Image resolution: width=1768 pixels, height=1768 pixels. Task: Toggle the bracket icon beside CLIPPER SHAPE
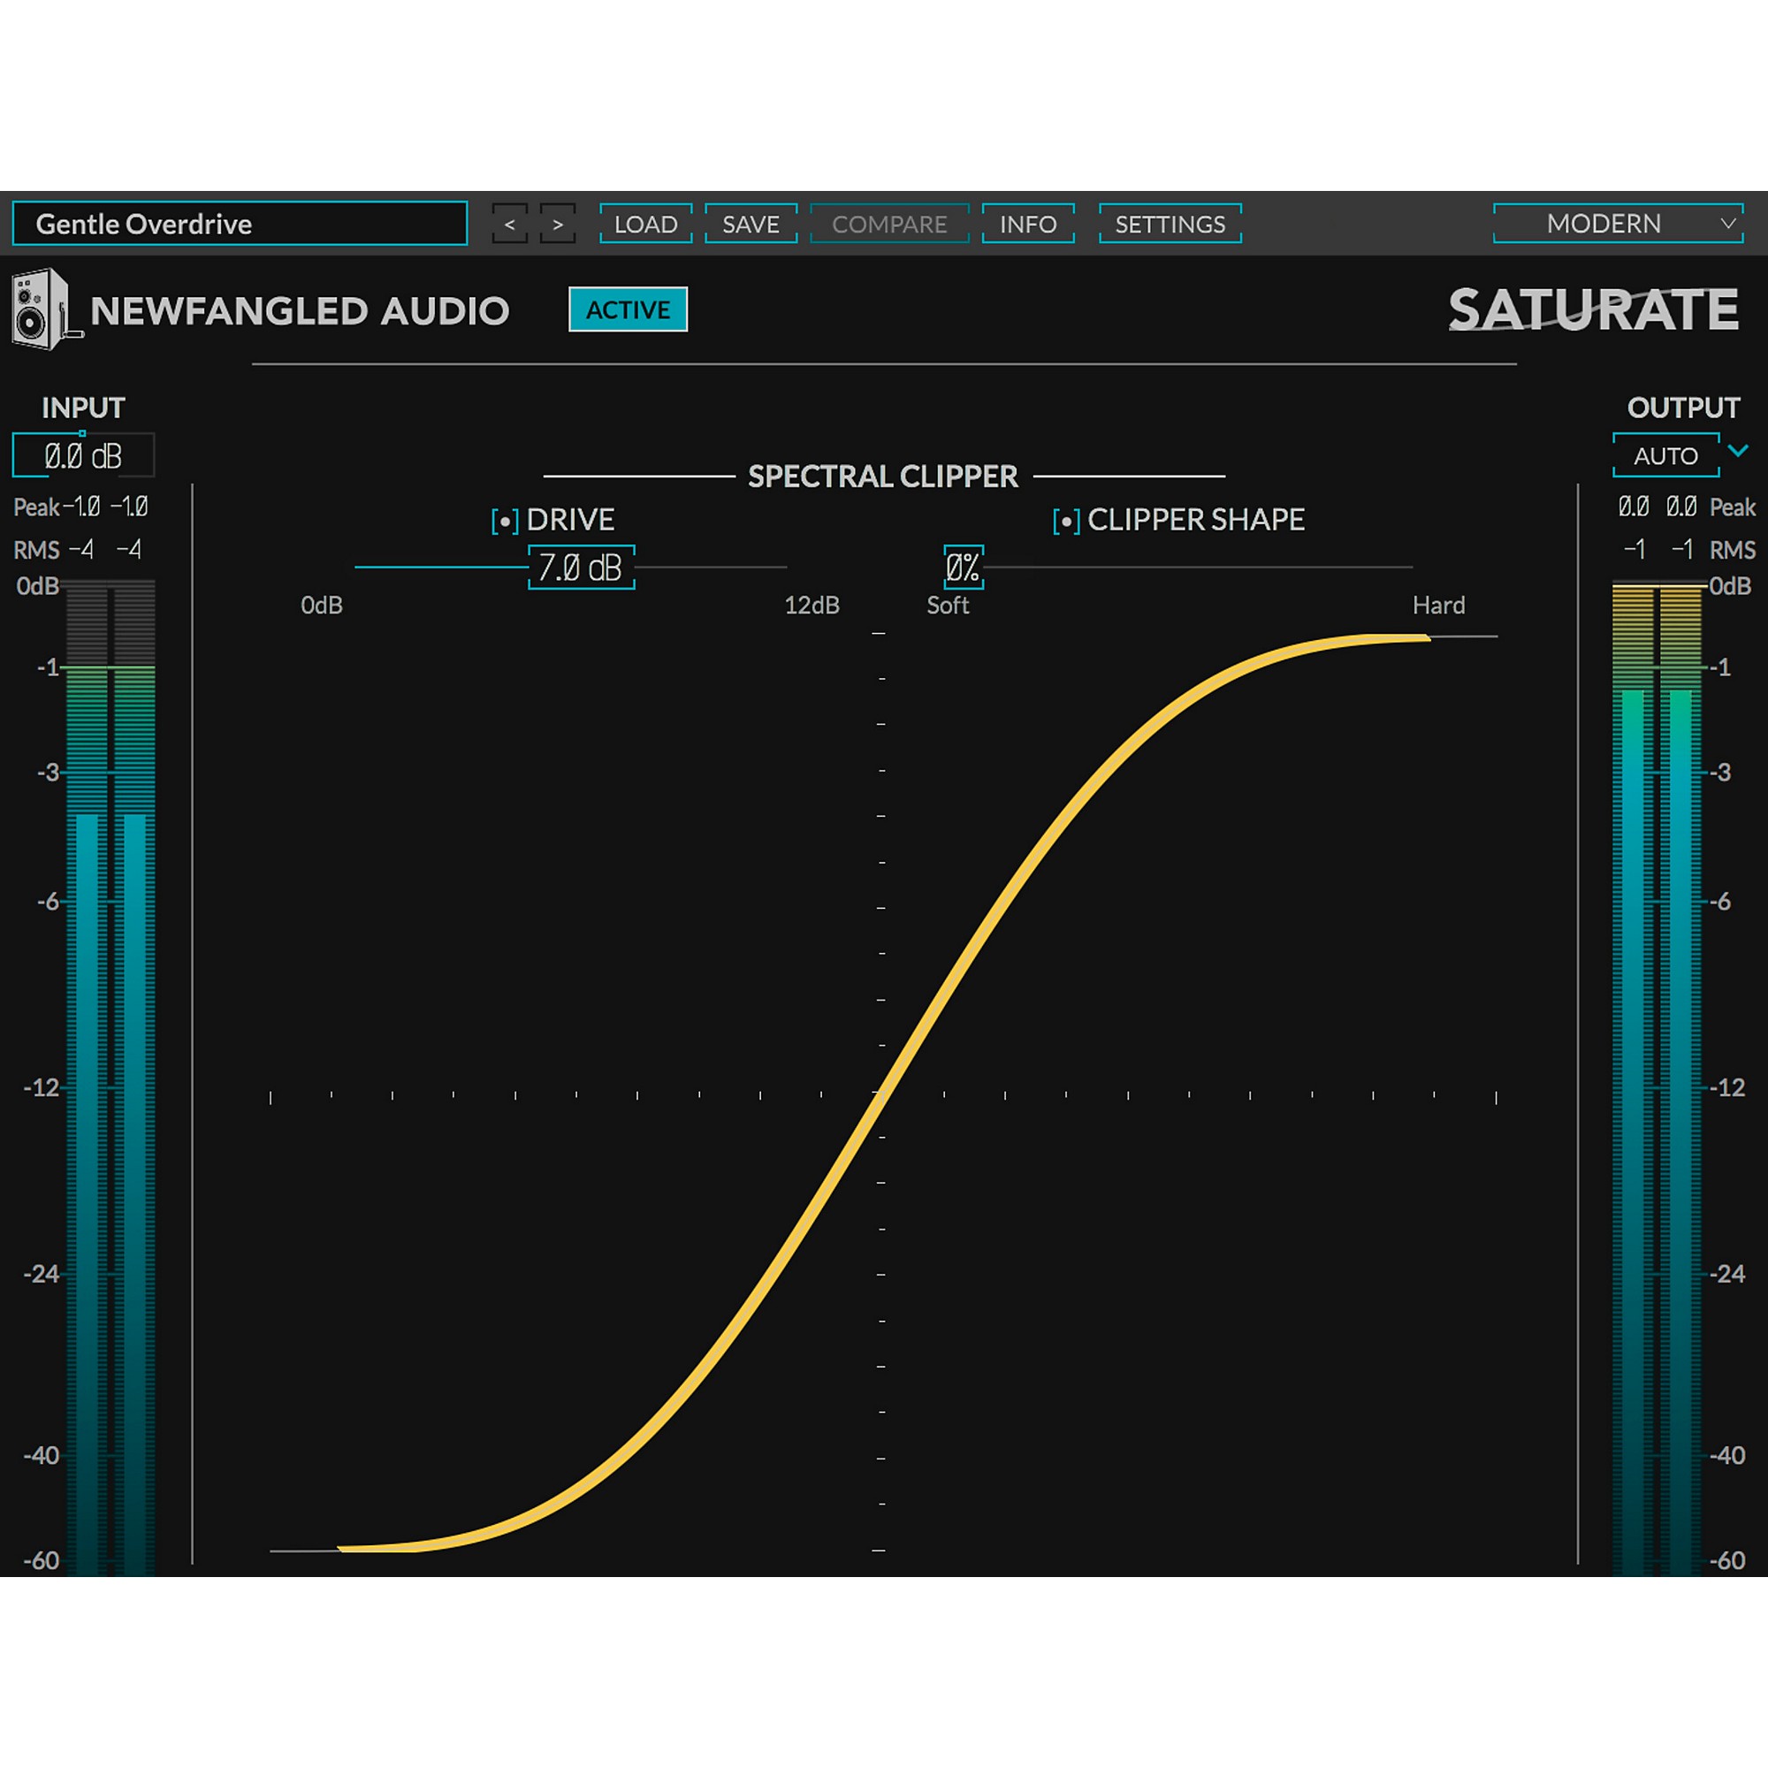1066,522
